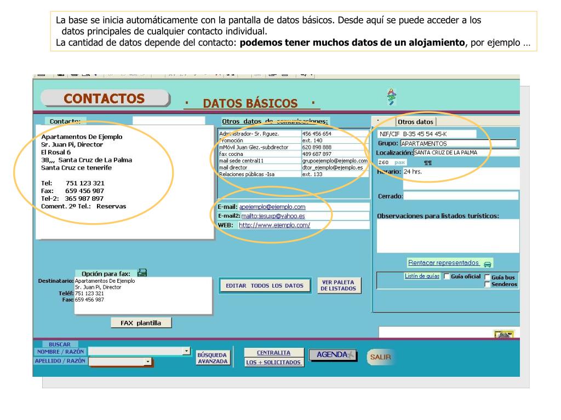Viewport: 561px width, 420px height.
Task: Switch to the Otros datos tab
Action: tap(415, 122)
